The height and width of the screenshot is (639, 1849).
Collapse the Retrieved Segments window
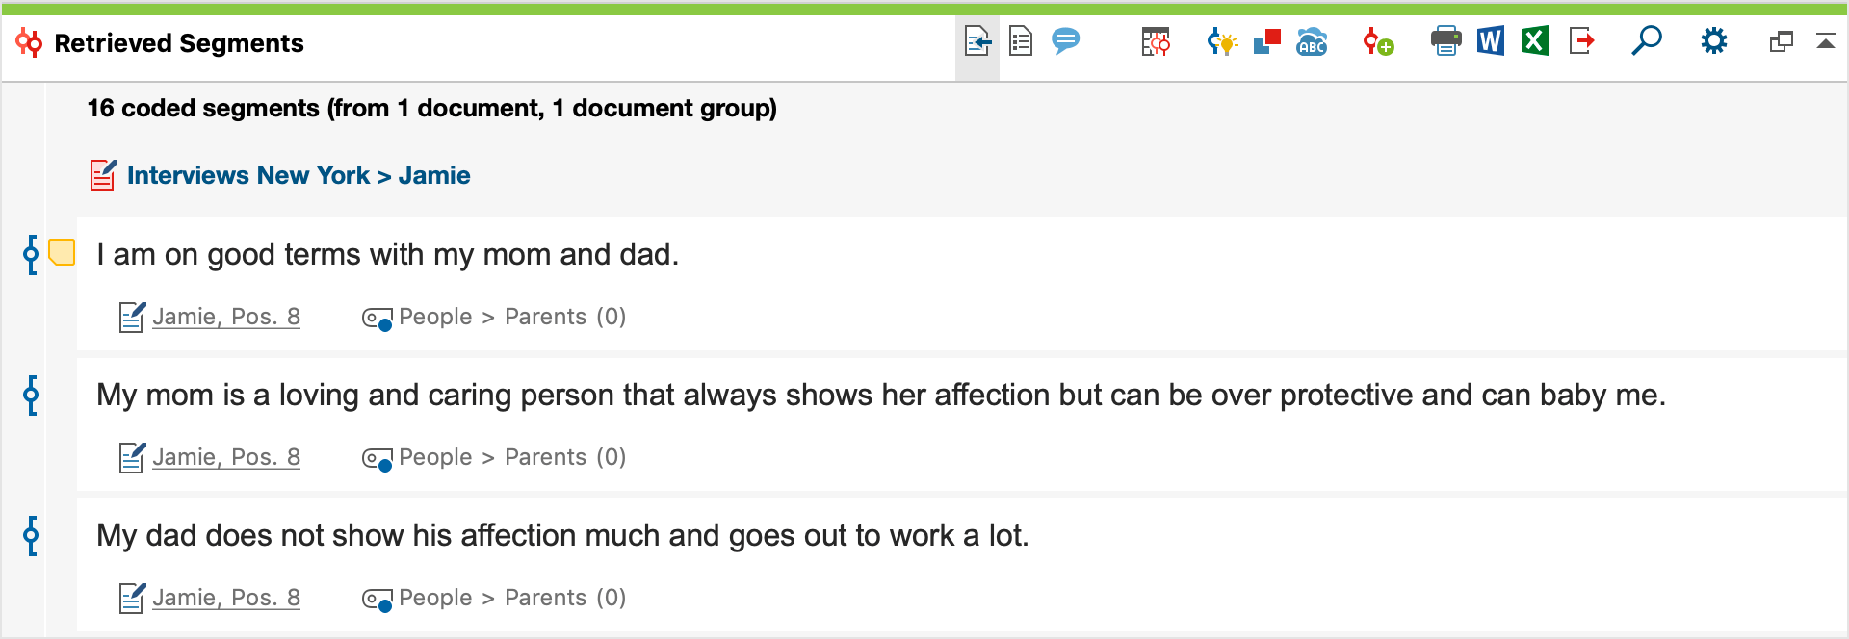pyautogui.click(x=1825, y=41)
